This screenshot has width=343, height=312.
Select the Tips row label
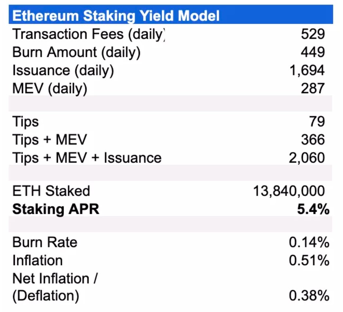coord(25,121)
